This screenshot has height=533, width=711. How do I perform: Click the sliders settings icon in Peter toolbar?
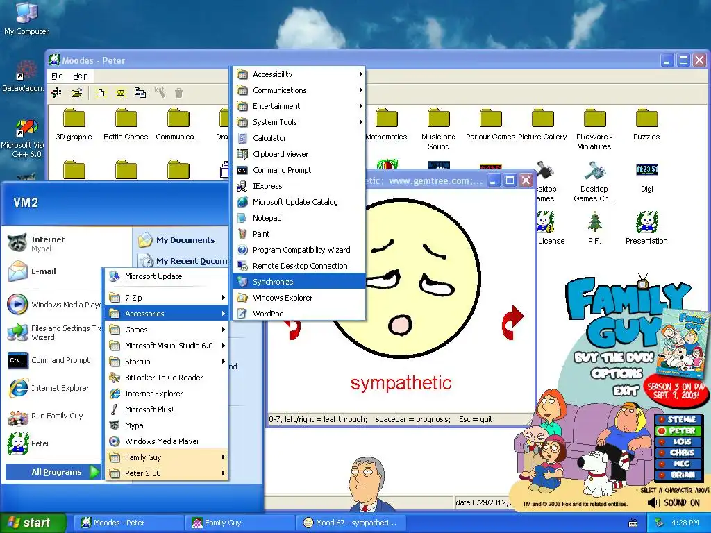57,93
